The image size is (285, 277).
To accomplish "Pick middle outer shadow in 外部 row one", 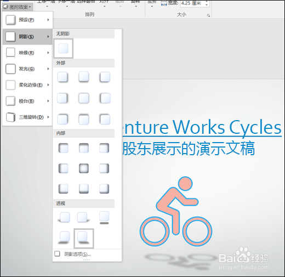I will [x=84, y=77].
